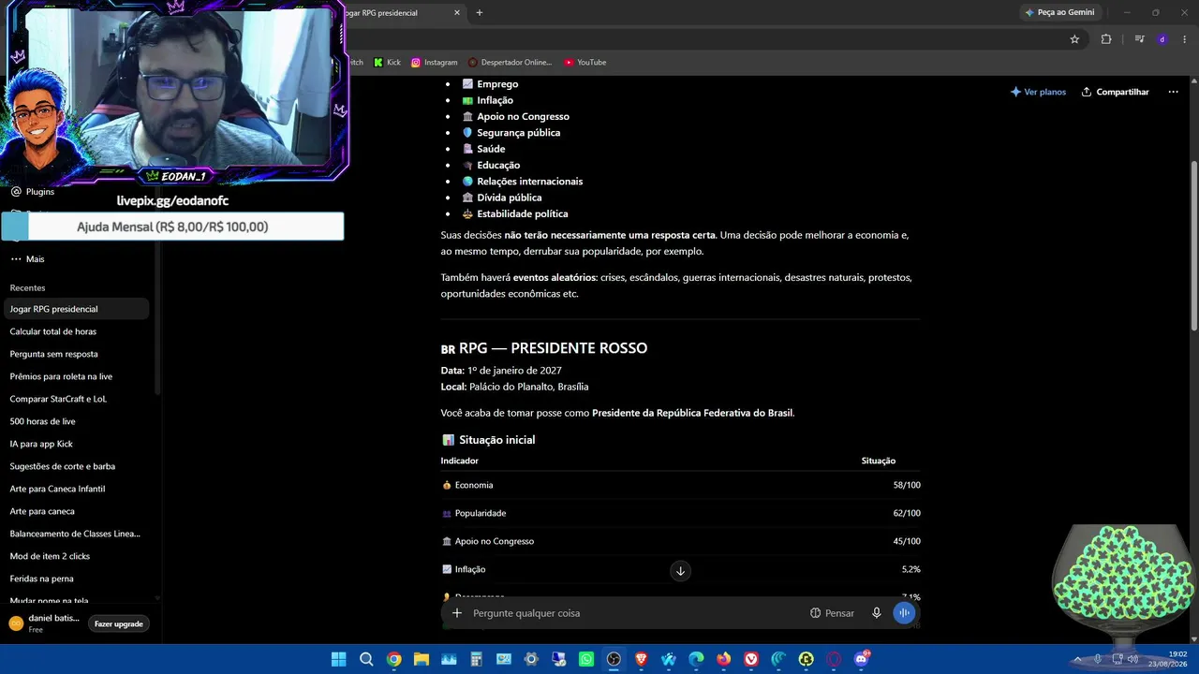
Task: Open Plugins in ChatGPT sidebar
Action: [33, 191]
